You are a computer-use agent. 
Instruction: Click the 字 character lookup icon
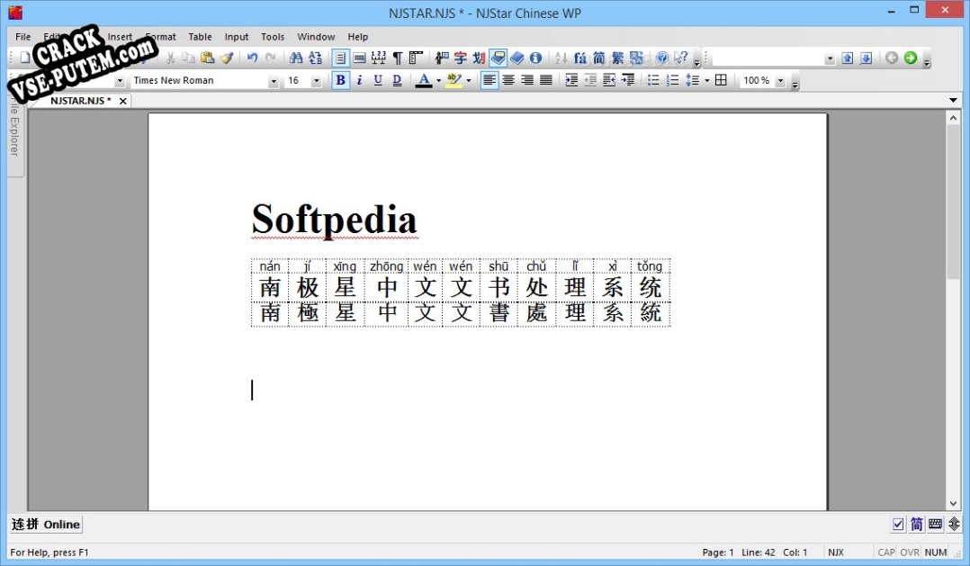[x=461, y=58]
